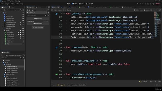Hide the CoffeeCounter node

click(23, 19)
